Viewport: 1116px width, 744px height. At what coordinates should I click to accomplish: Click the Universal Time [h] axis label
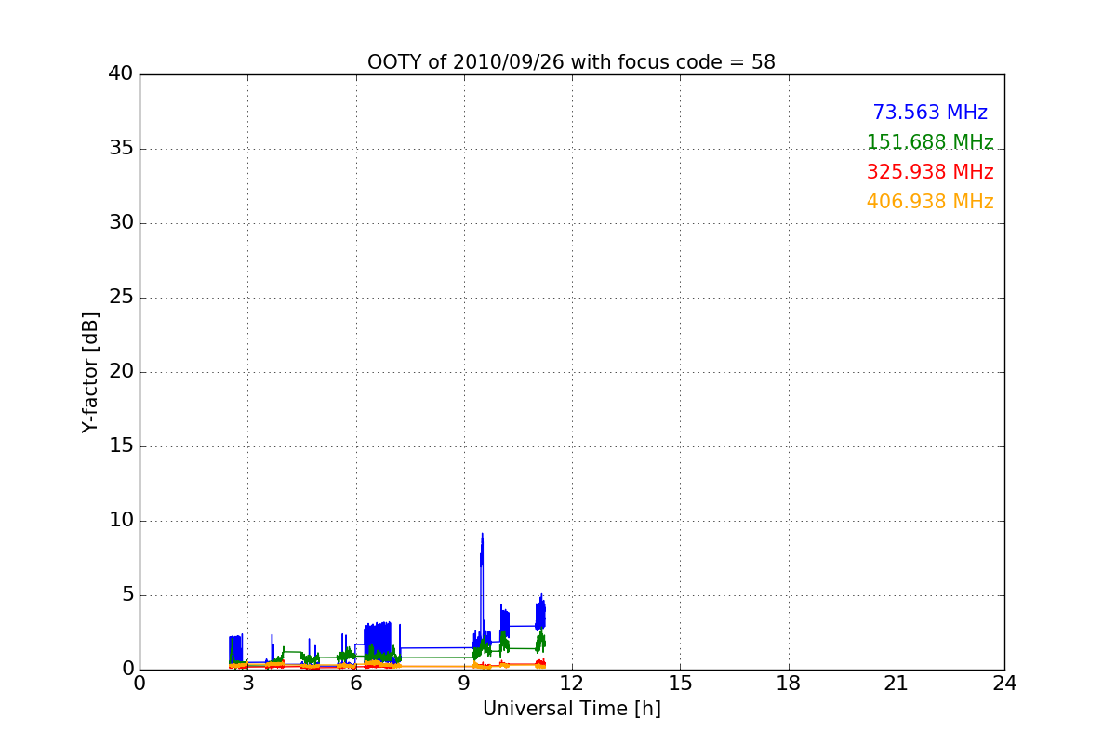click(x=571, y=709)
